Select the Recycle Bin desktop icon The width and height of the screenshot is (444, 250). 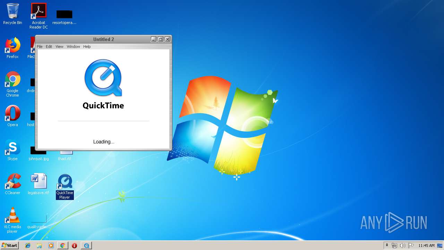12,14
